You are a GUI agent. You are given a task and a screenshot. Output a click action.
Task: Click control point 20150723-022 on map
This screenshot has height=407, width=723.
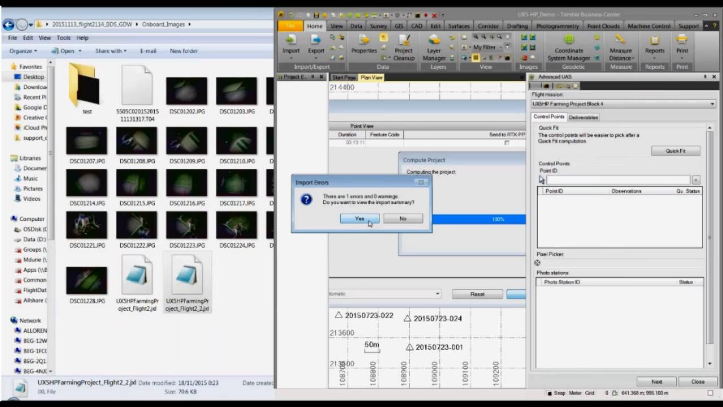[364, 315]
